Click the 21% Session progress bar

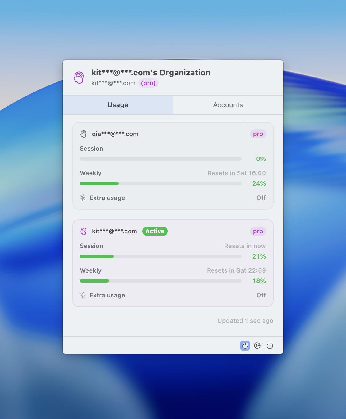160,256
